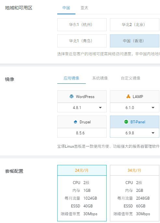Choose the WordPress application image

coord(82,96)
